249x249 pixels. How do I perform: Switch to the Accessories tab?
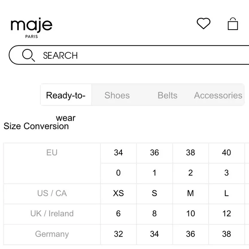pos(218,95)
